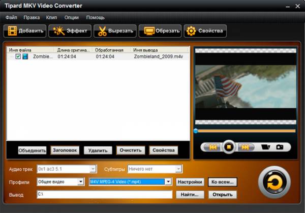This screenshot has height=213, width=305.
Task: Select the Вырезать scissors tool
Action: [115, 31]
